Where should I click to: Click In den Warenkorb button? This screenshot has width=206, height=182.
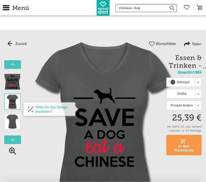[x=184, y=145]
